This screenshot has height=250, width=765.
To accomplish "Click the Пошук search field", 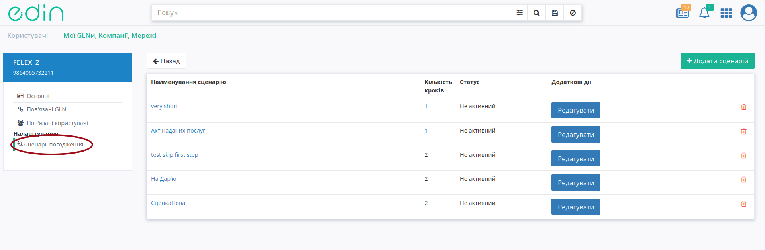I will pos(333,13).
